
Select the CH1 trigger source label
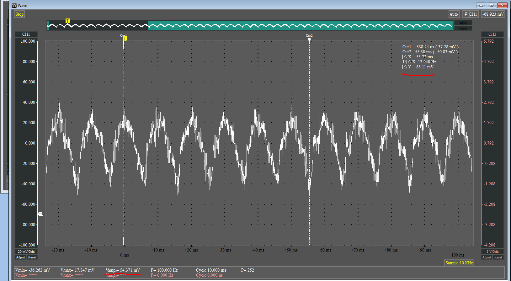pos(473,14)
